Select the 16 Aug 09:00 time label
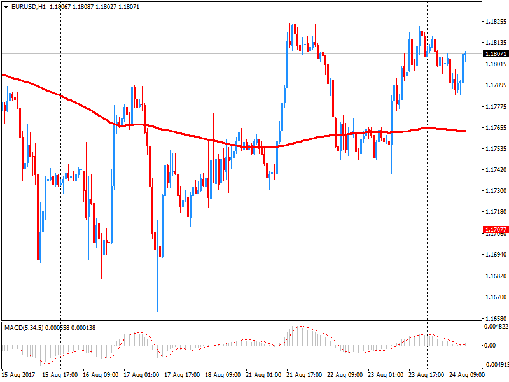 [x=101, y=375]
